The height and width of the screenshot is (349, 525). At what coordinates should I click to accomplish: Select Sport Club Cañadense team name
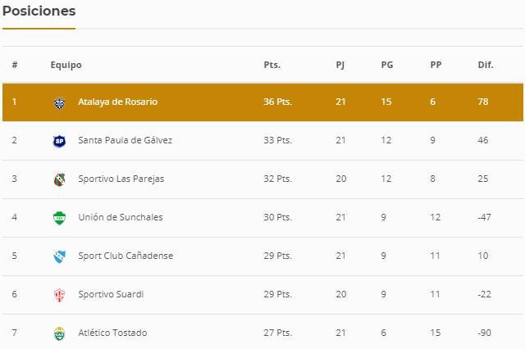125,256
